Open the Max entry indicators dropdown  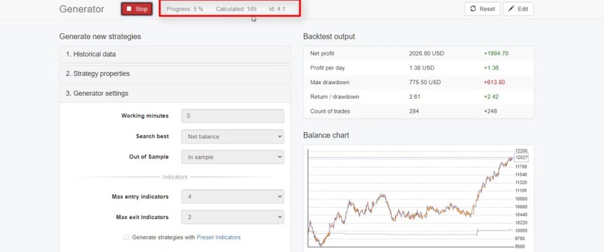click(233, 197)
